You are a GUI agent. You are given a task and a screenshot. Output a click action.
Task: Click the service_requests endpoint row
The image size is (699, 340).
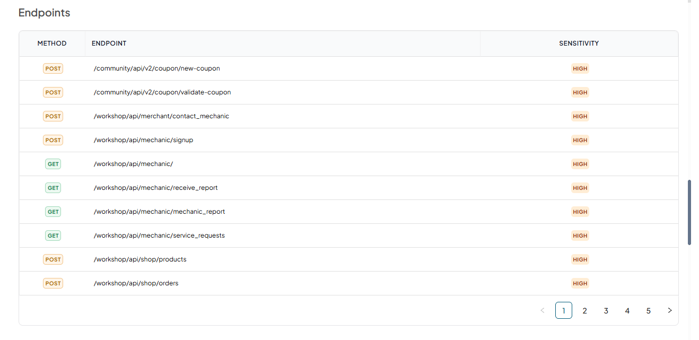348,236
